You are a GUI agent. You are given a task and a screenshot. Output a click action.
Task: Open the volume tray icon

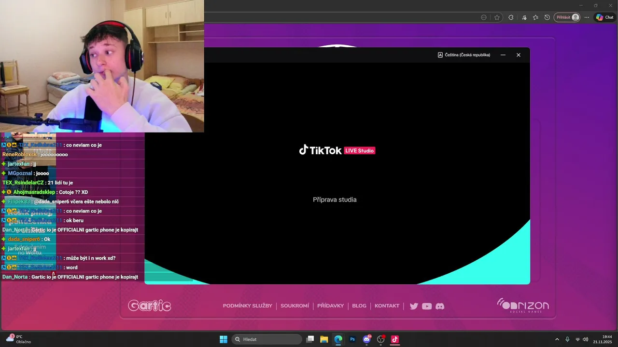(x=586, y=339)
